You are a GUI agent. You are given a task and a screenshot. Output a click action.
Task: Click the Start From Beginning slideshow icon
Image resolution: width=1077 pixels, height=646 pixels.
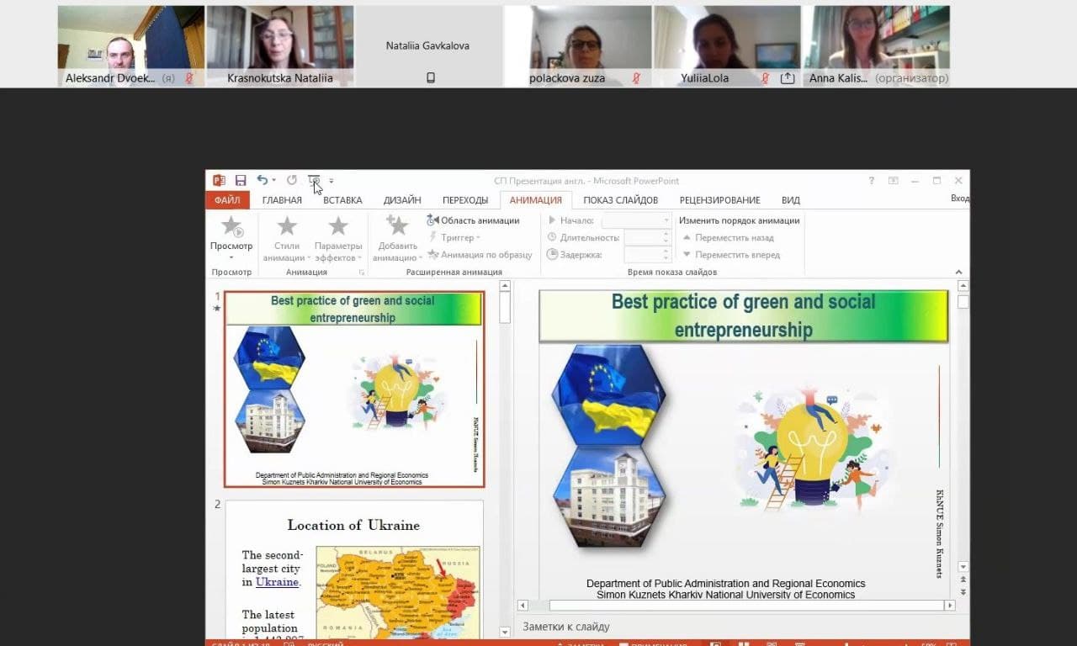pyautogui.click(x=314, y=181)
